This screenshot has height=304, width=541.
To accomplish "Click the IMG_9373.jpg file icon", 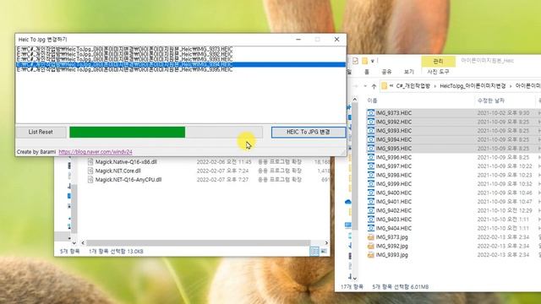I will (x=370, y=237).
